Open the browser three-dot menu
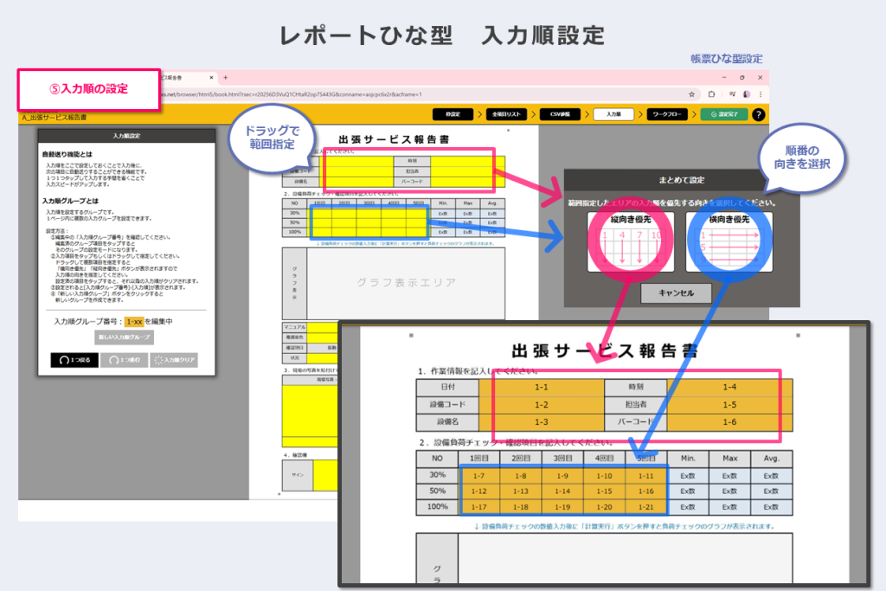This screenshot has height=591, width=886. 761,94
